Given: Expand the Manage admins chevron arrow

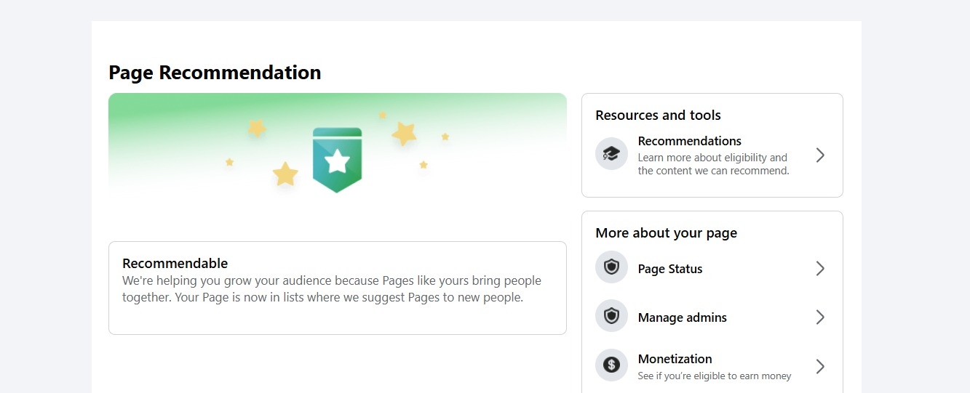Looking at the screenshot, I should tap(820, 317).
